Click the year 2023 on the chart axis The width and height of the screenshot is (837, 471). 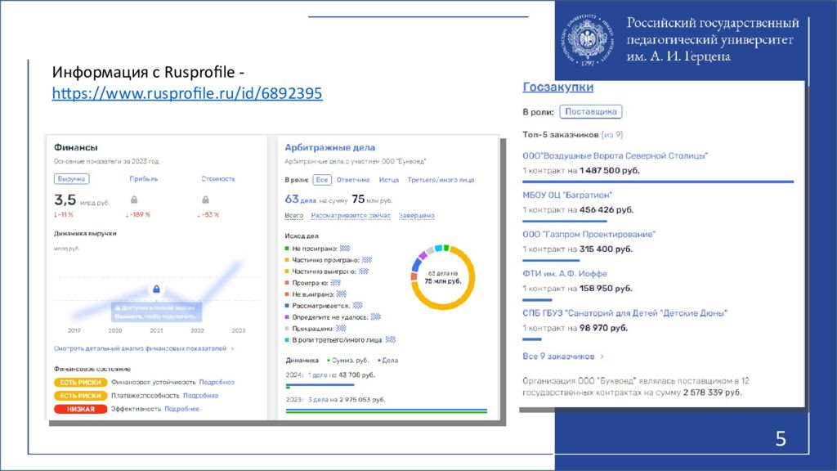[x=239, y=330]
